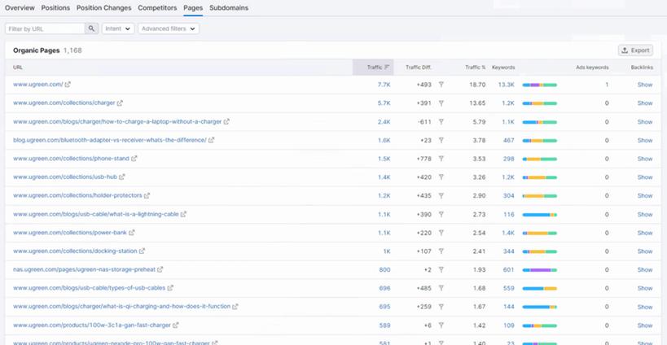Open external link icon for ugreen-nas-storage-preheat URL
667x345 pixels.
[x=160, y=269]
